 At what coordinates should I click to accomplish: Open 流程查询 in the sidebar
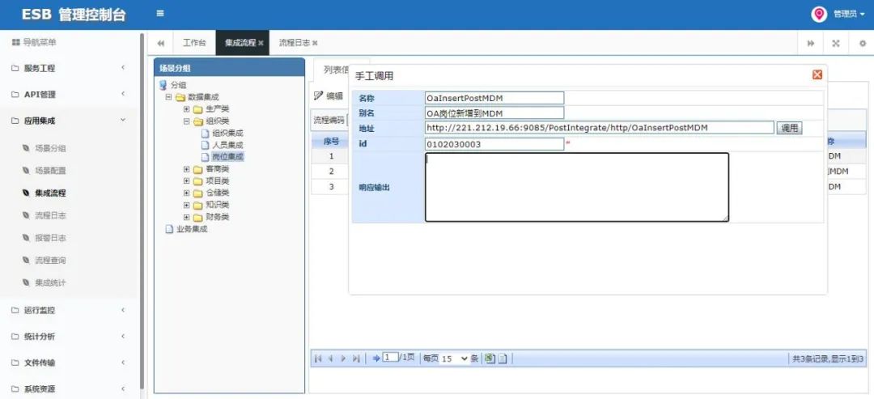pos(50,261)
